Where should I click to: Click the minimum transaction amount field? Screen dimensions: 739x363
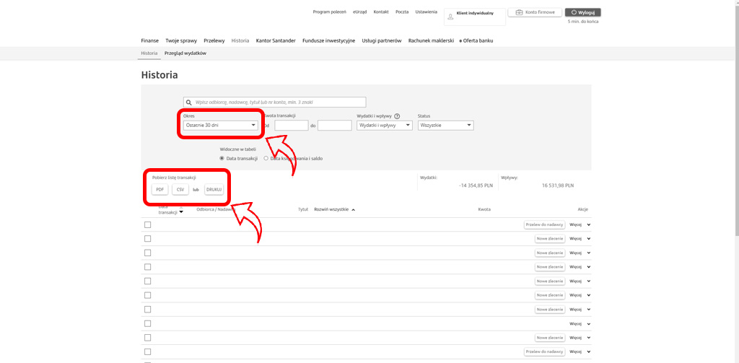pyautogui.click(x=291, y=126)
